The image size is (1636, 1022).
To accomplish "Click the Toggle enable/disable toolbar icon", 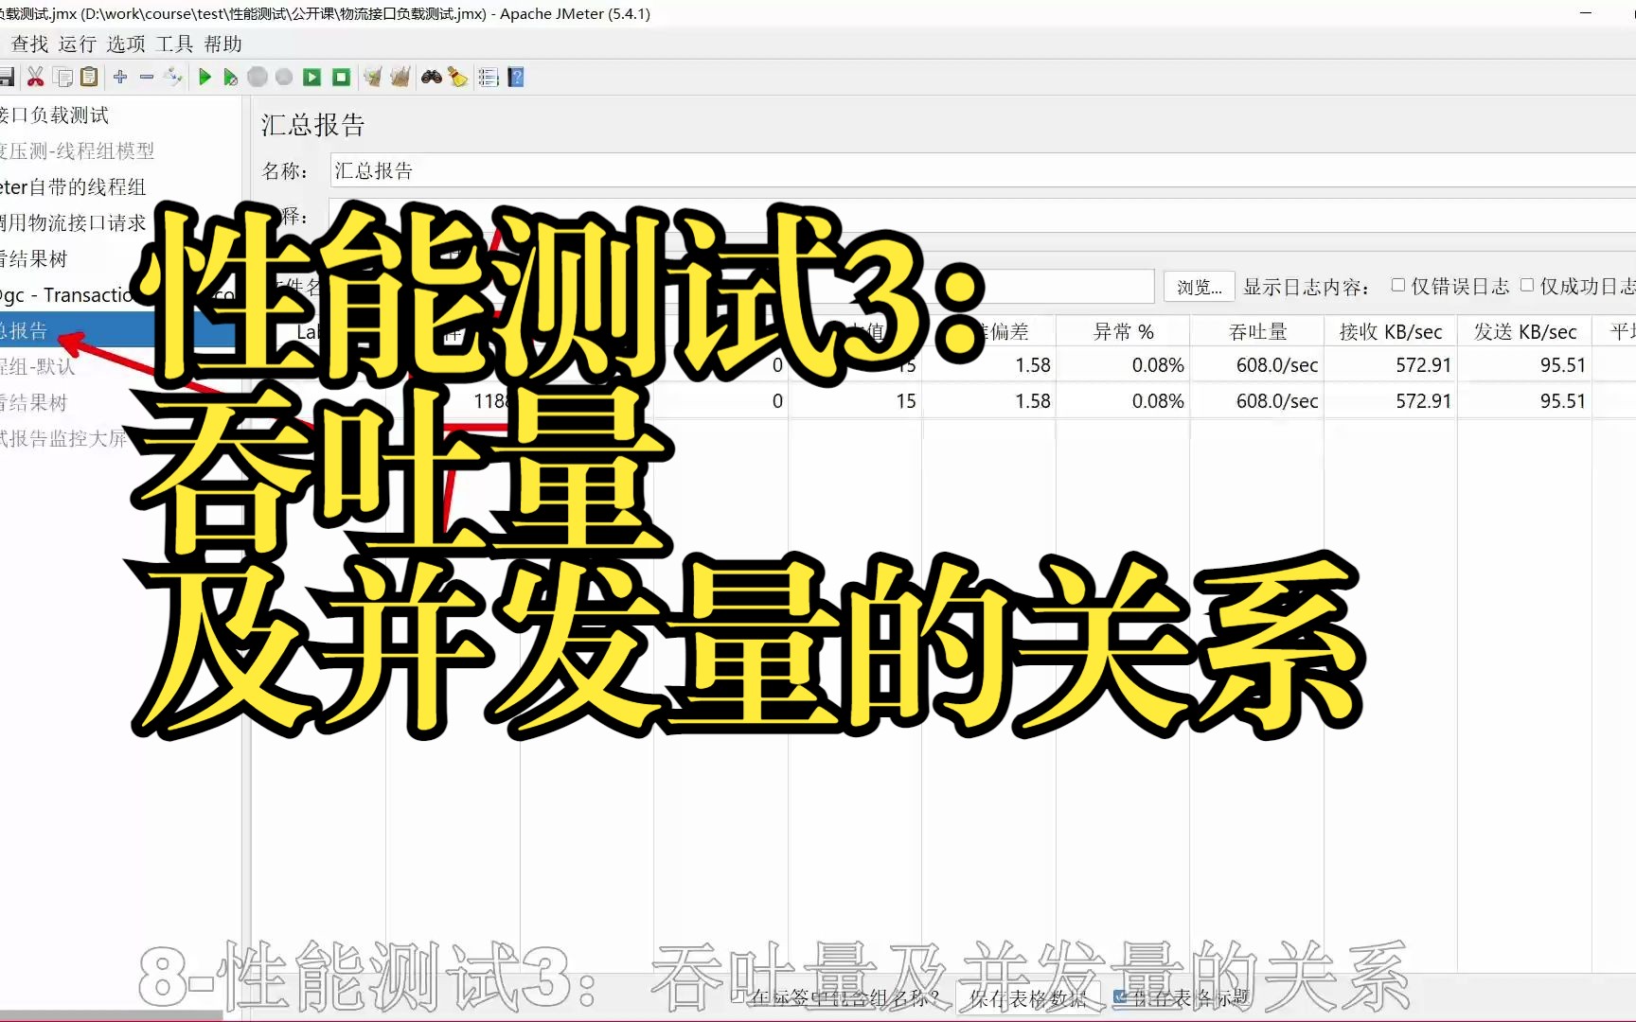I will click(173, 78).
